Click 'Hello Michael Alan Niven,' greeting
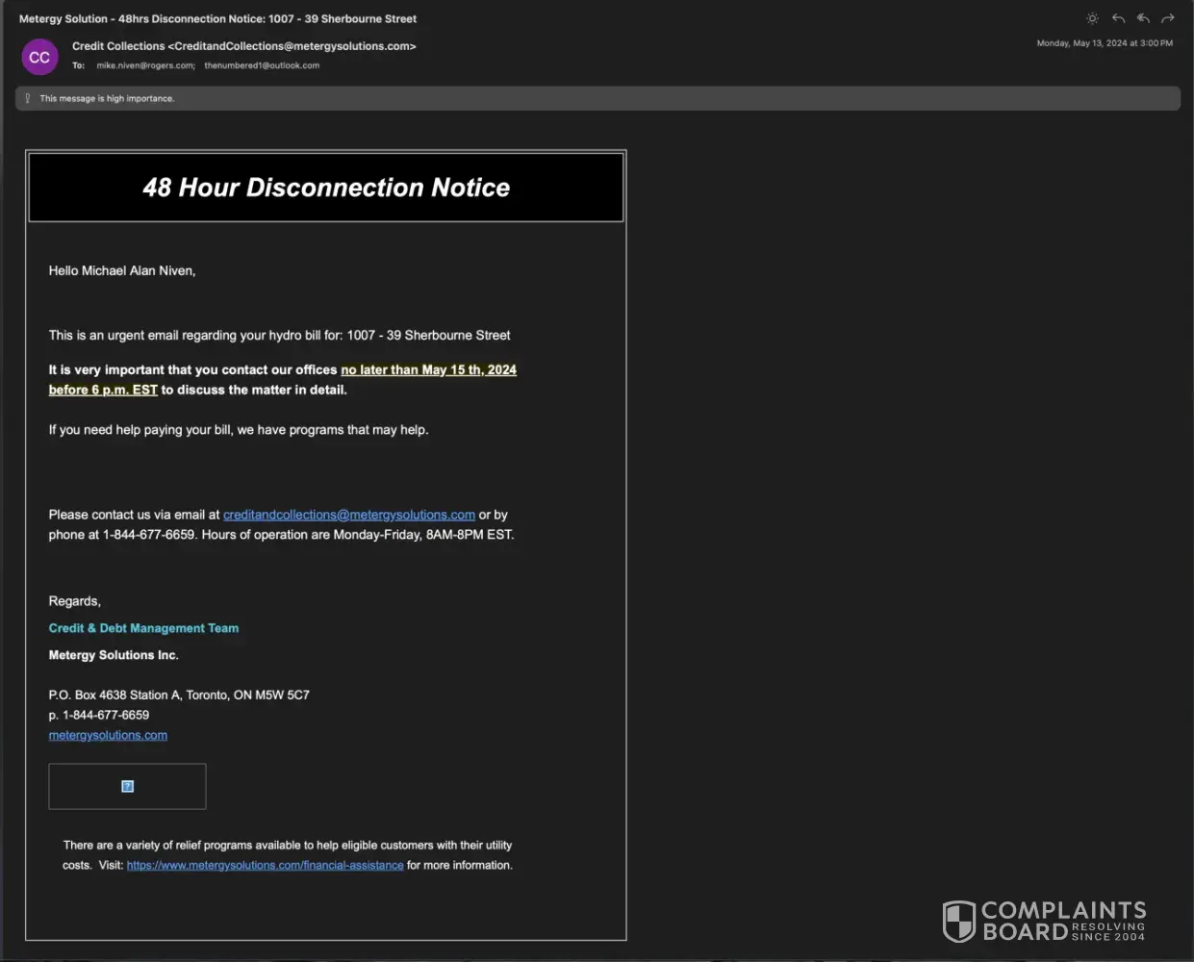Image resolution: width=1194 pixels, height=962 pixels. pyautogui.click(x=122, y=271)
